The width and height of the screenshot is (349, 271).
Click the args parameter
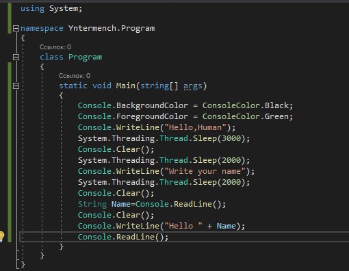(x=193, y=86)
